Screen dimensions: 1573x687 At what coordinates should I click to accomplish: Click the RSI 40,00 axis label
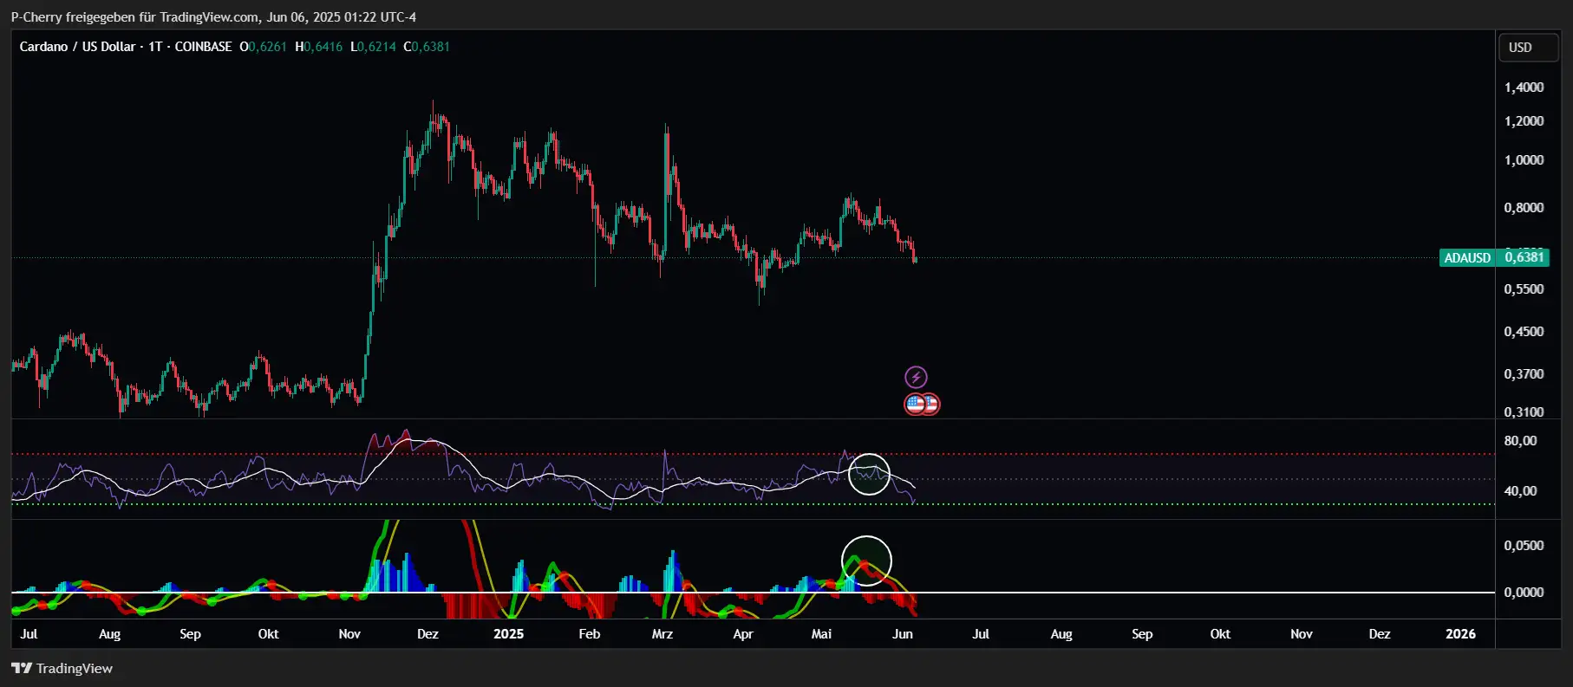(1520, 491)
